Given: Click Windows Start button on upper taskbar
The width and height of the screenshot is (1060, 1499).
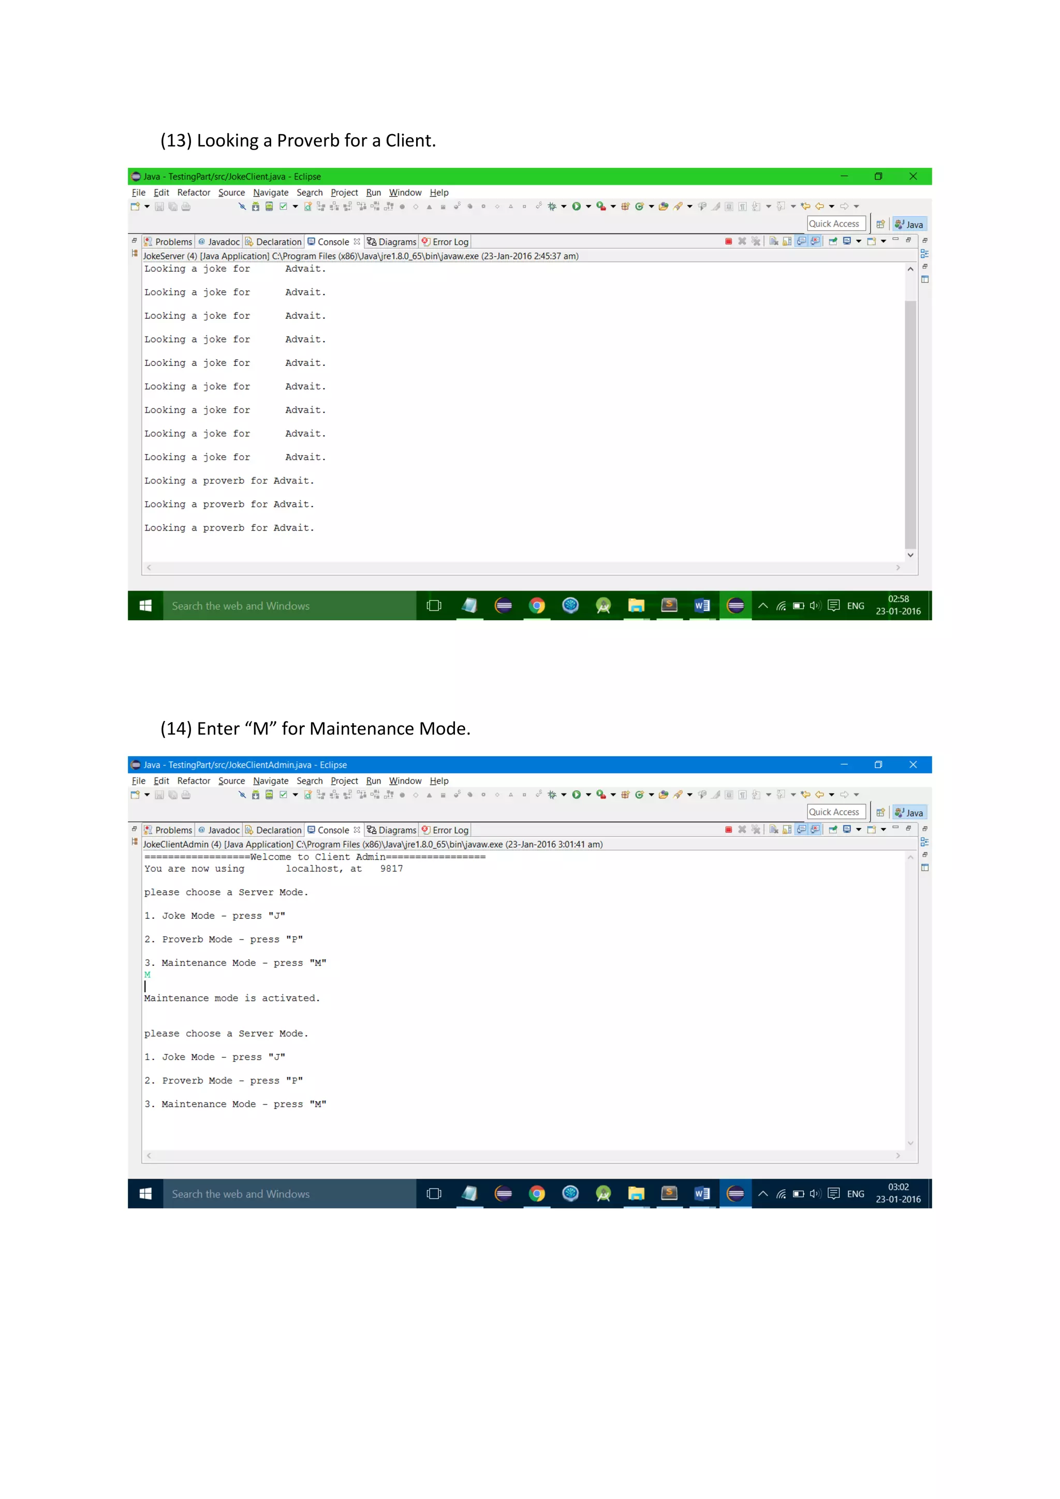Looking at the screenshot, I should click(145, 606).
